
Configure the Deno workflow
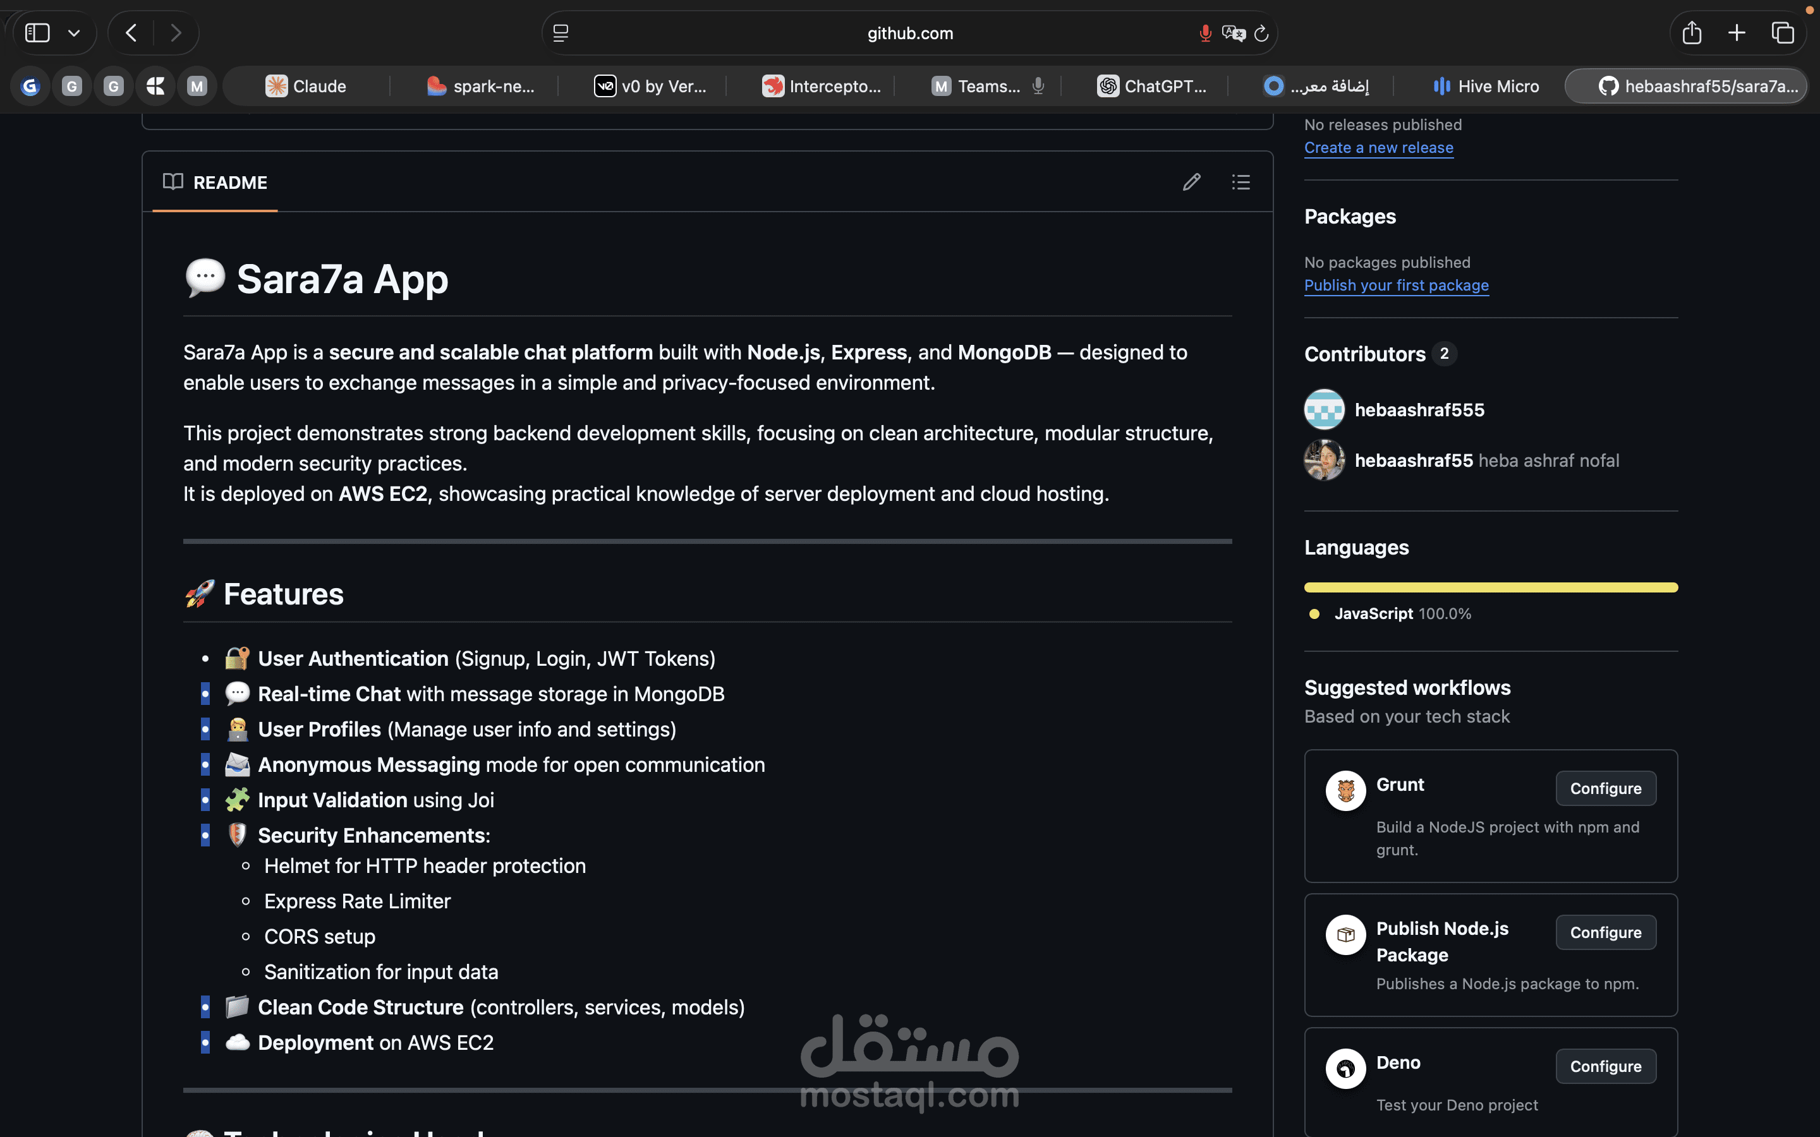coord(1606,1066)
